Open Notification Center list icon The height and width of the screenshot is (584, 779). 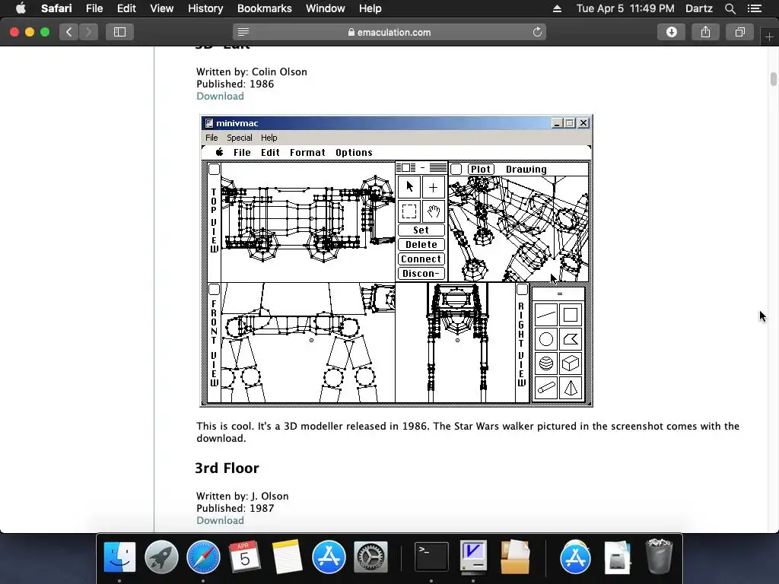pyautogui.click(x=755, y=8)
